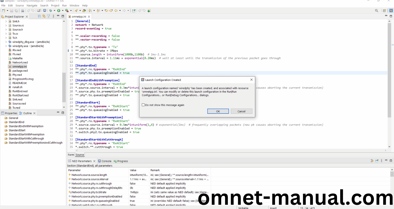Image resolution: width=394 pixels, height=209 pixels.
Task: Toggle the filter icon in Project Explorer toolbar
Action: click(48, 16)
